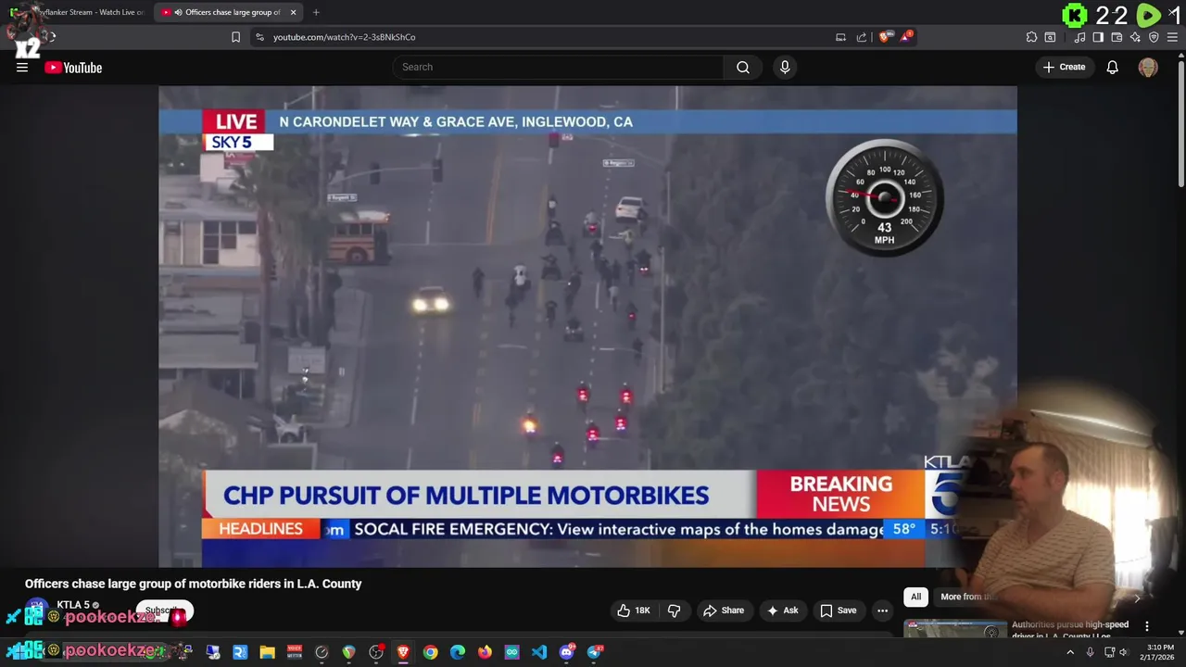Screen dimensions: 1186x667
Task: Toggle the browser sidebar panel
Action: (x=1098, y=37)
